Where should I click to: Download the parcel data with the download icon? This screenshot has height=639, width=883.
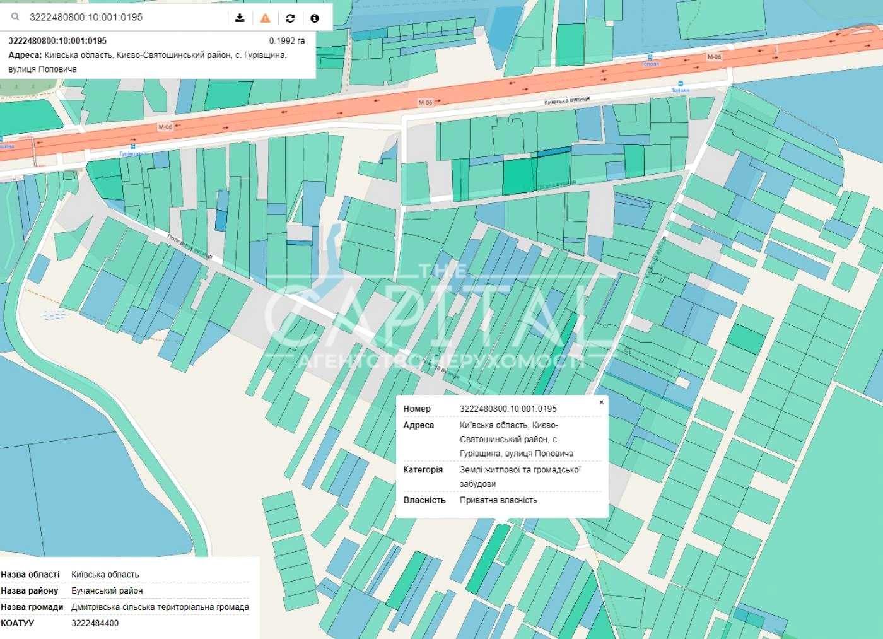pyautogui.click(x=240, y=18)
